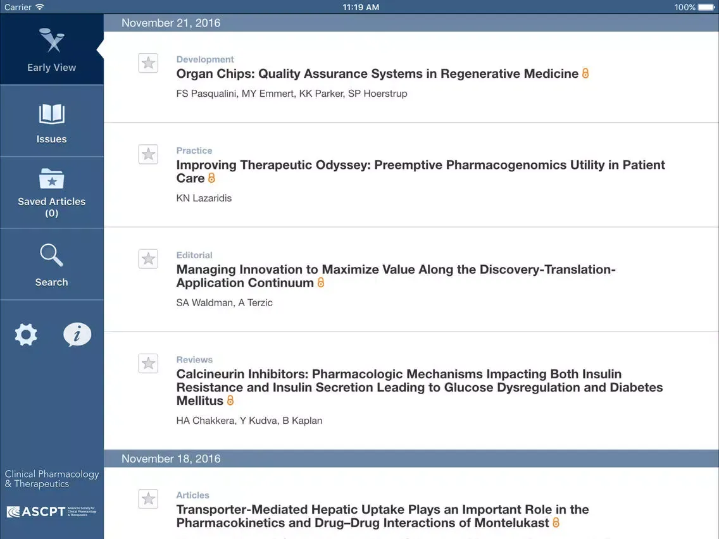Viewport: 719px width, 539px height.
Task: Toggle the star on Calcineurin Inhibitors review
Action: pos(148,363)
